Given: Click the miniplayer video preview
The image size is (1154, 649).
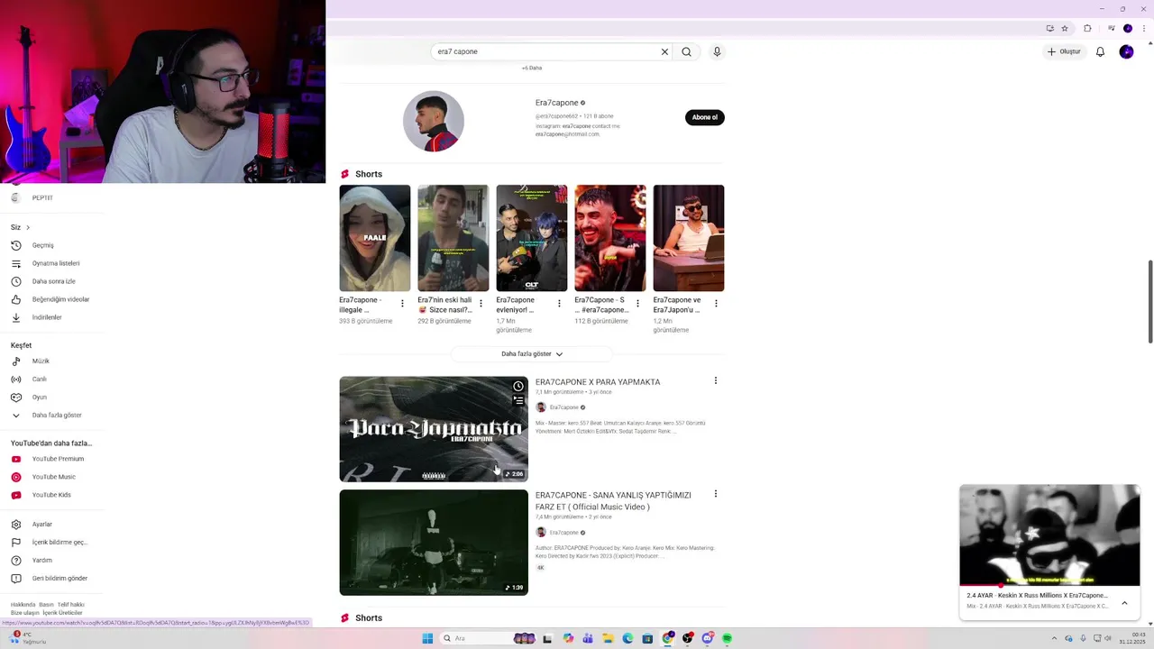Looking at the screenshot, I should tap(1049, 535).
